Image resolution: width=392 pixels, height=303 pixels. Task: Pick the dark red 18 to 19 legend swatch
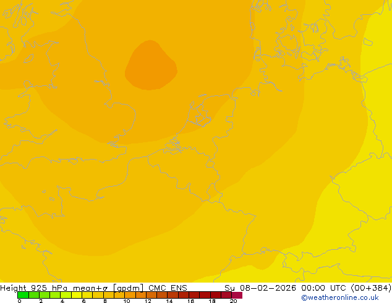click(x=216, y=295)
